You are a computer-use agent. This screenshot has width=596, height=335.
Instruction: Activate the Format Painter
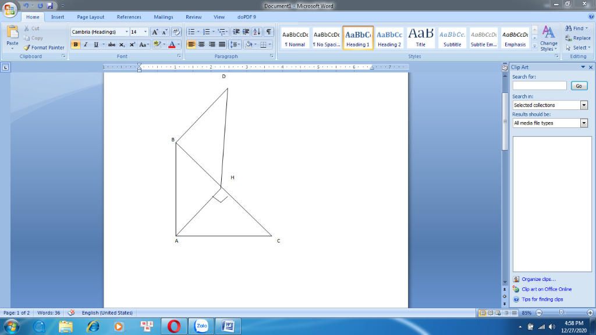[x=44, y=48]
